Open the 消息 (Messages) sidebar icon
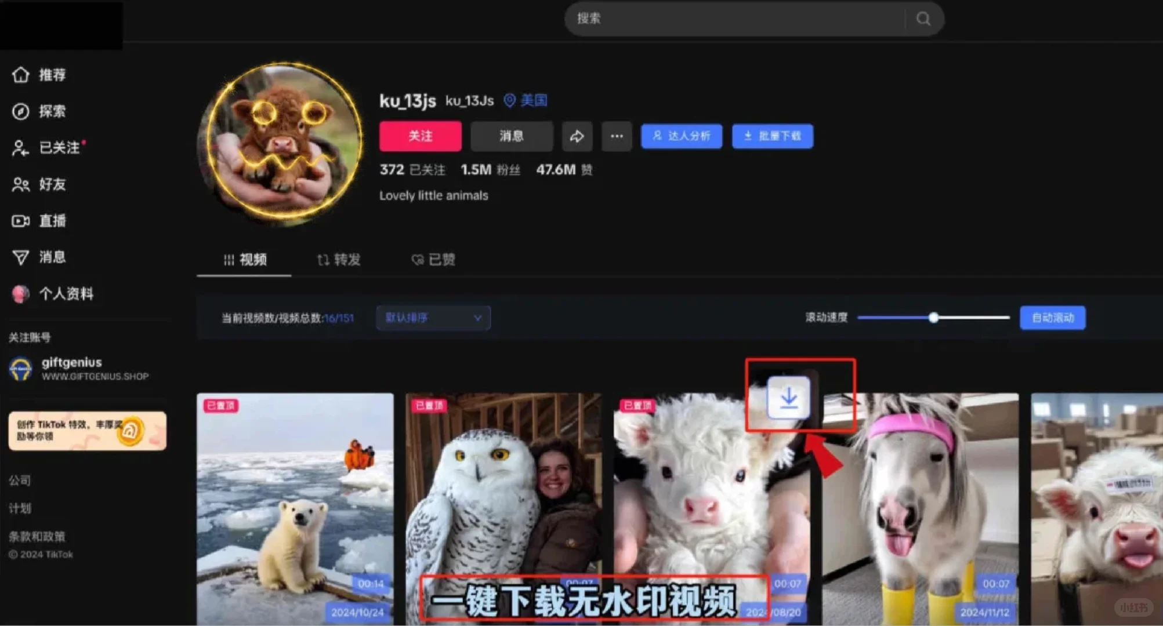This screenshot has width=1163, height=626. coord(21,257)
